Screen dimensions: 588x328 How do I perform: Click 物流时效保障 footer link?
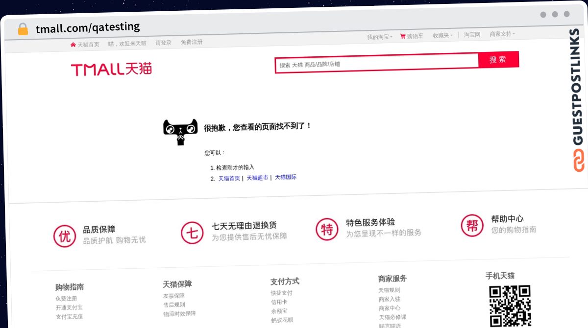pos(179,314)
